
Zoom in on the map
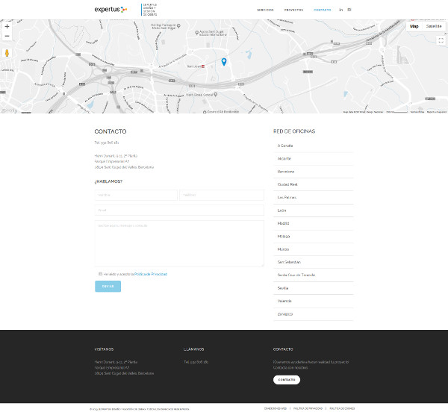pyautogui.click(x=7, y=26)
